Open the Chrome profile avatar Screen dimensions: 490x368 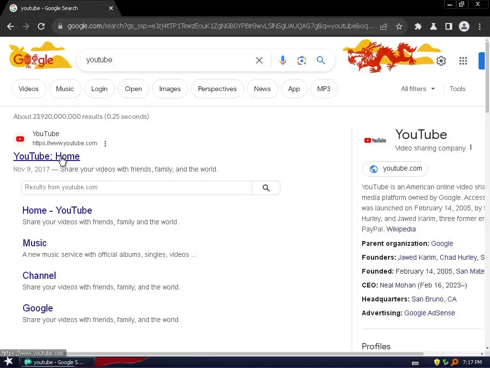click(464, 27)
